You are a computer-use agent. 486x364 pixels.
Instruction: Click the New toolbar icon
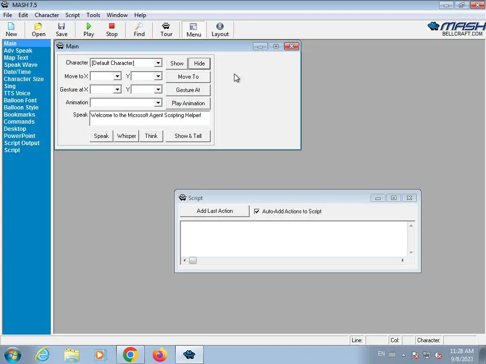11,30
